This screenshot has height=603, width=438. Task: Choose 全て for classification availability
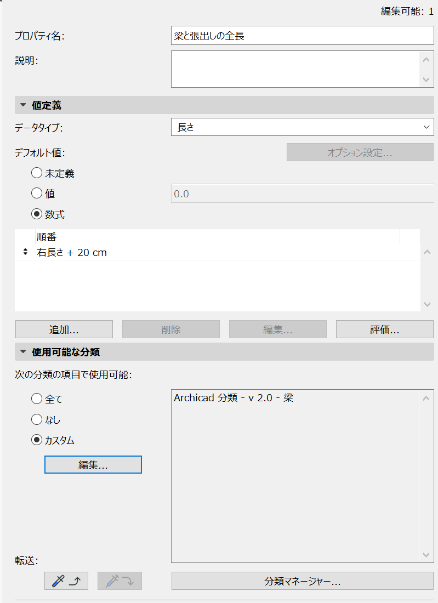(x=37, y=399)
